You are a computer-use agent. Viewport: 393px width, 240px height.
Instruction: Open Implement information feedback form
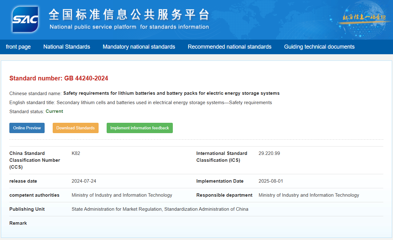coord(139,128)
